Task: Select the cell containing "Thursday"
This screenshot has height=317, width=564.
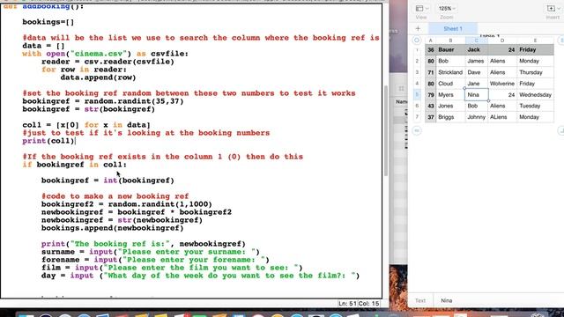Action: click(x=535, y=72)
